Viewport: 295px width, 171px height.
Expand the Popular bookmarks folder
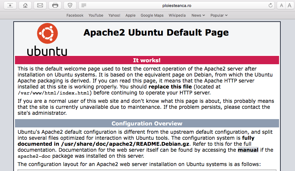219,15
